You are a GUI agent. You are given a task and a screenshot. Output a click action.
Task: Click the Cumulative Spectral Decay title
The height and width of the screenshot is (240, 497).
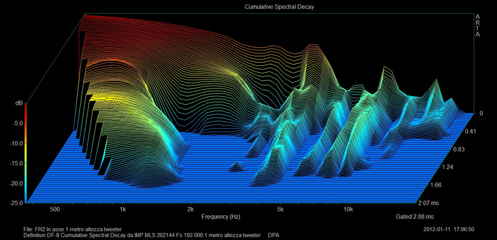279,7
